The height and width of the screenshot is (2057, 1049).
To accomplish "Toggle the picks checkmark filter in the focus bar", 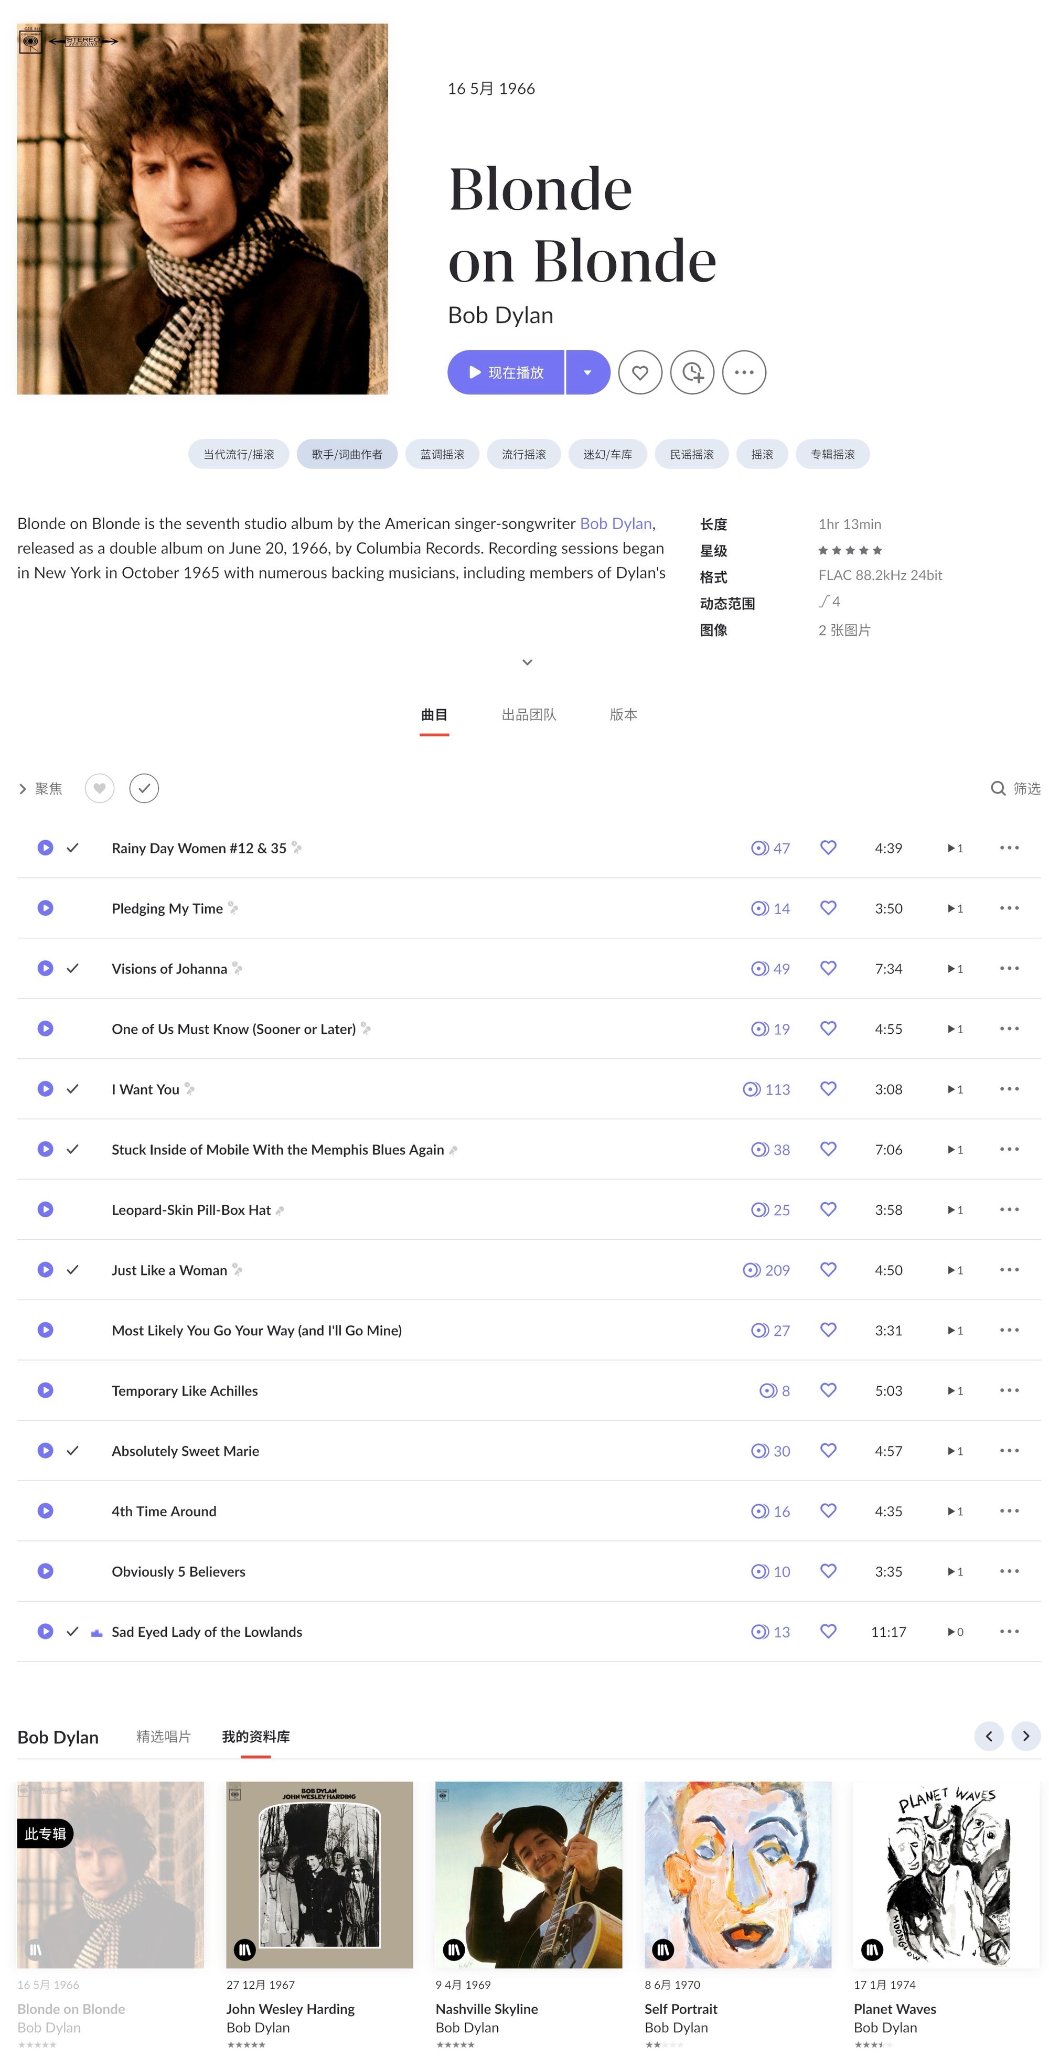I will 144,788.
